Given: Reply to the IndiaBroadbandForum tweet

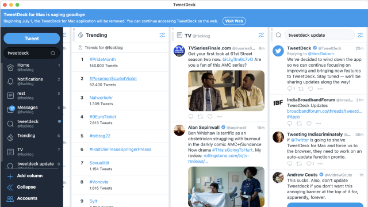Looking at the screenshot, I should click(290, 124).
